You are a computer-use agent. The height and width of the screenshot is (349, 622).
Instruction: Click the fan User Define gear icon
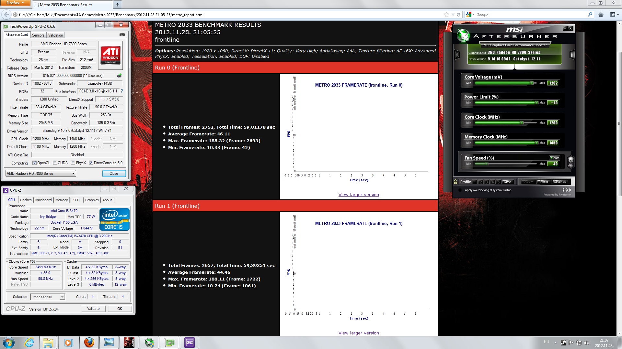point(571,161)
